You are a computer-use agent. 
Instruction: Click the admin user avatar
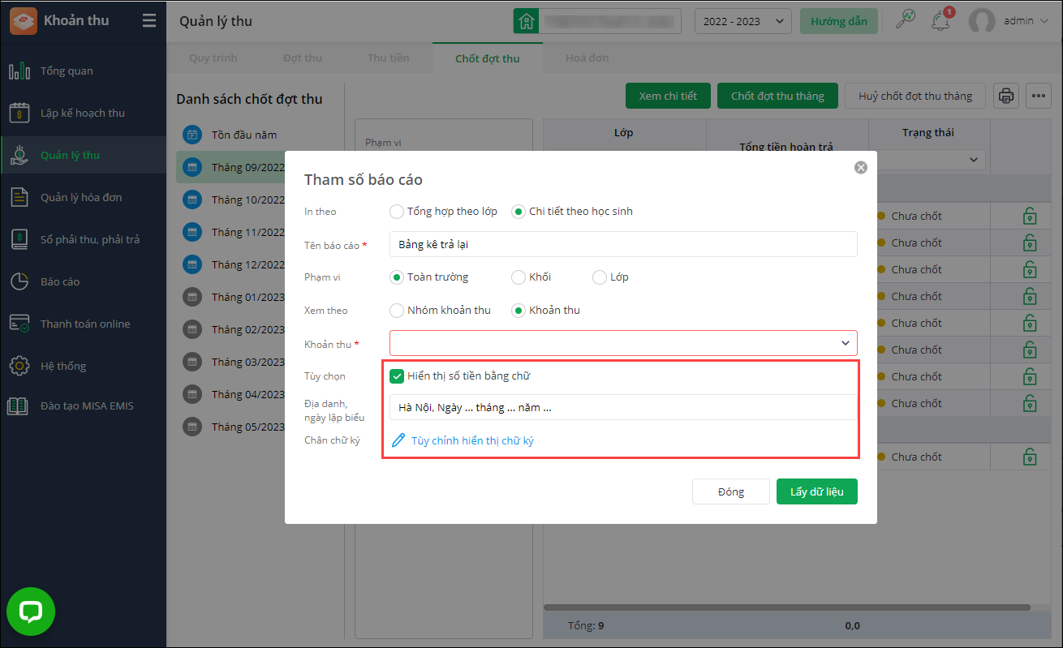pos(982,21)
